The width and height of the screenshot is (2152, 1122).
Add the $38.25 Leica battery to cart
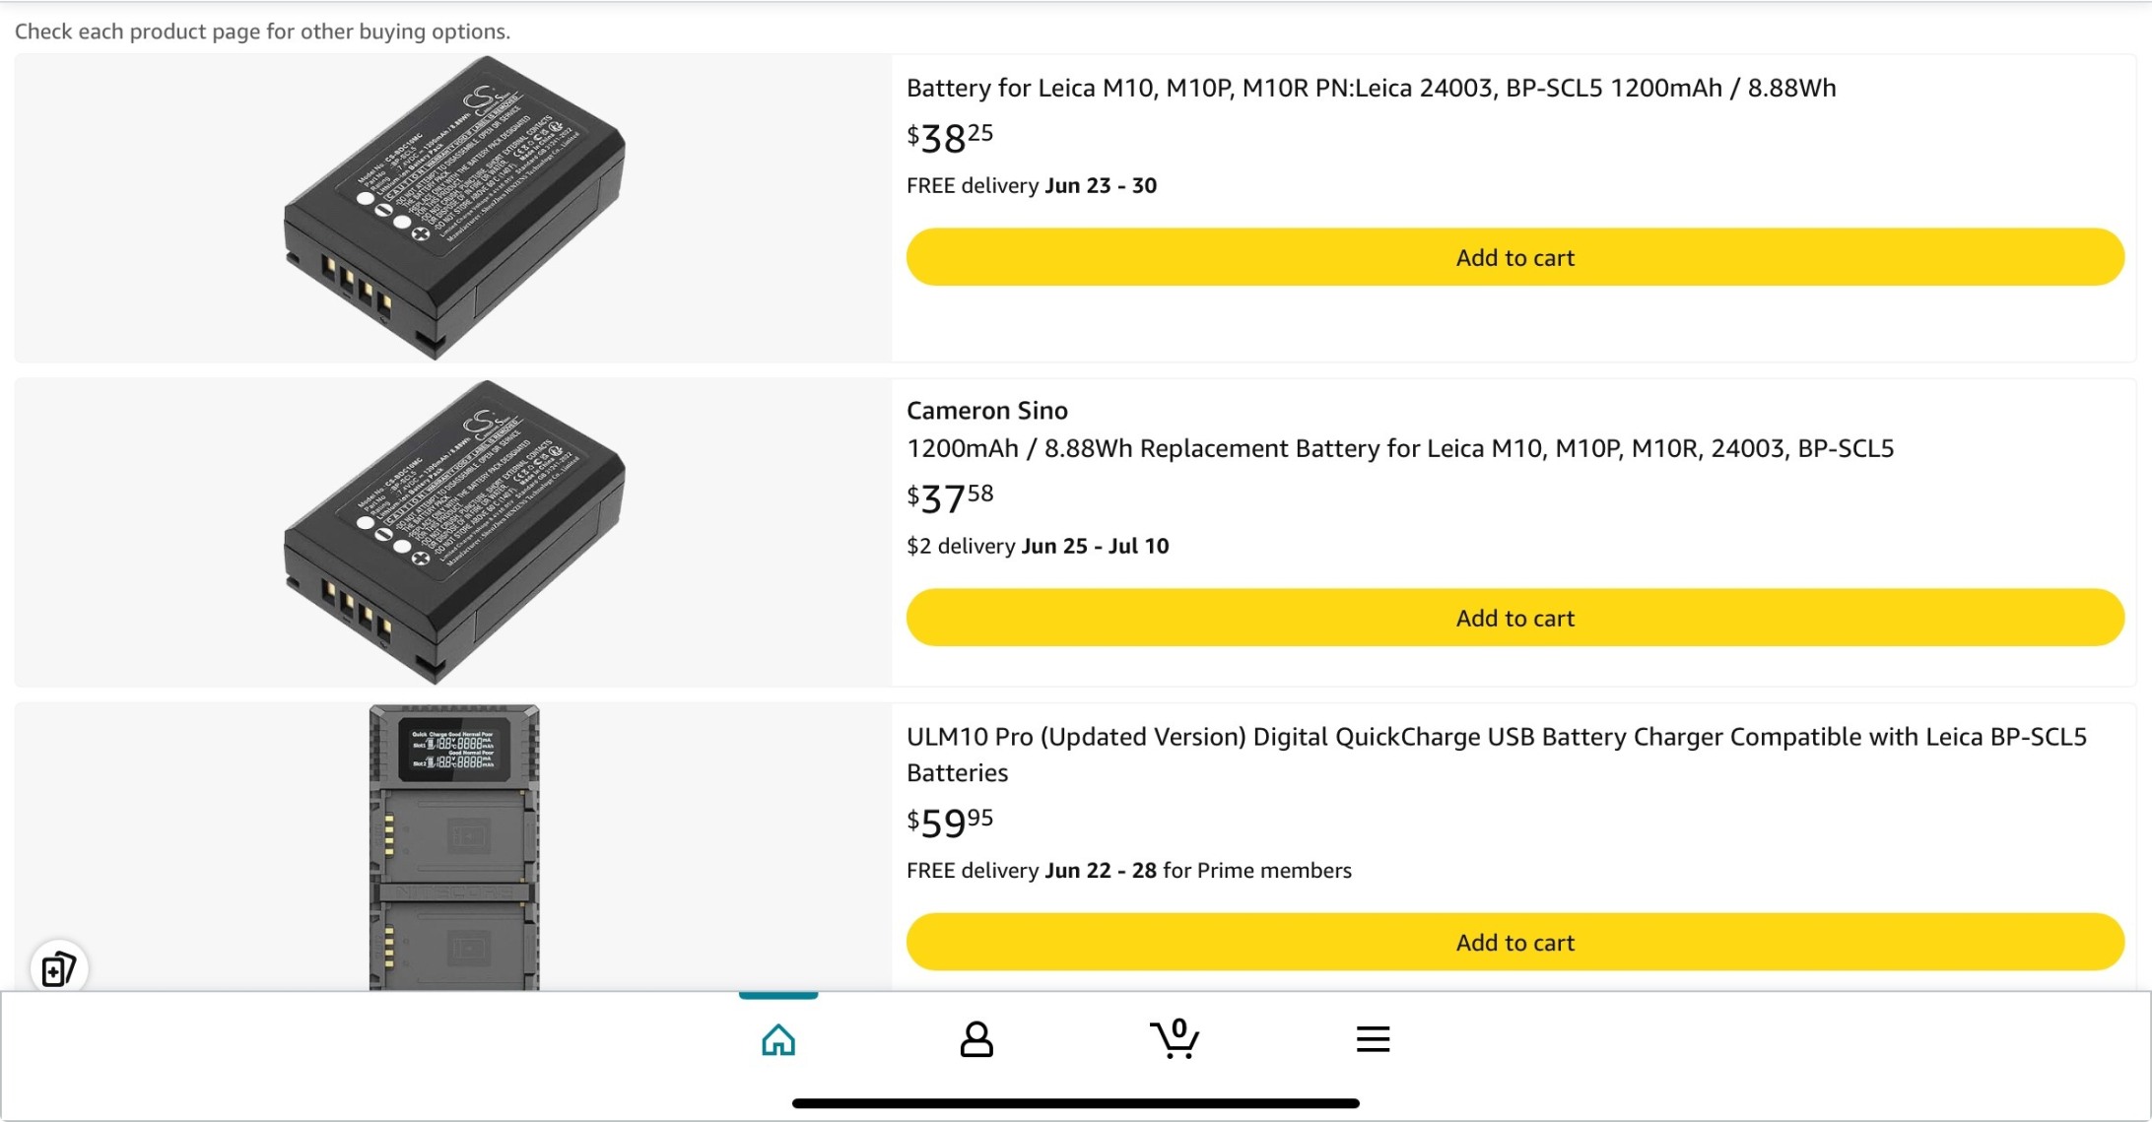(x=1514, y=258)
